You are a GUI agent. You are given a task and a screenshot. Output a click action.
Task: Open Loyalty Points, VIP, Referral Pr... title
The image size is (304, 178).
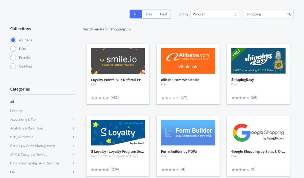[117, 80]
